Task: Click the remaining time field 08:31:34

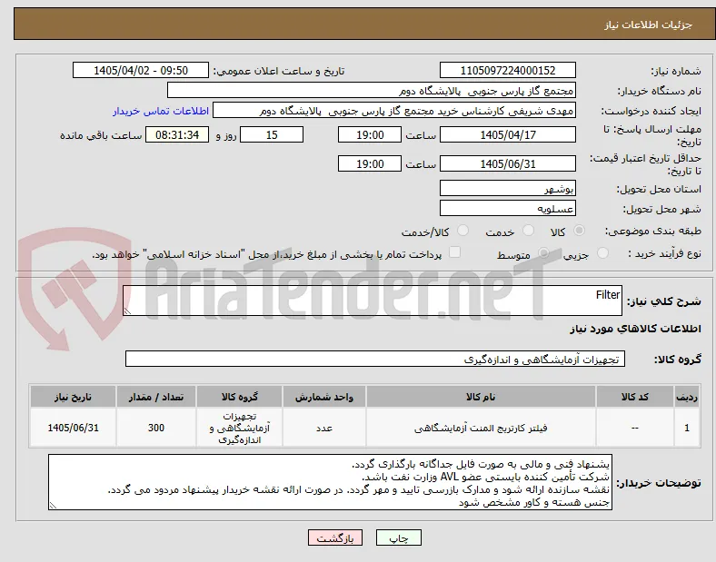Action: 177,134
